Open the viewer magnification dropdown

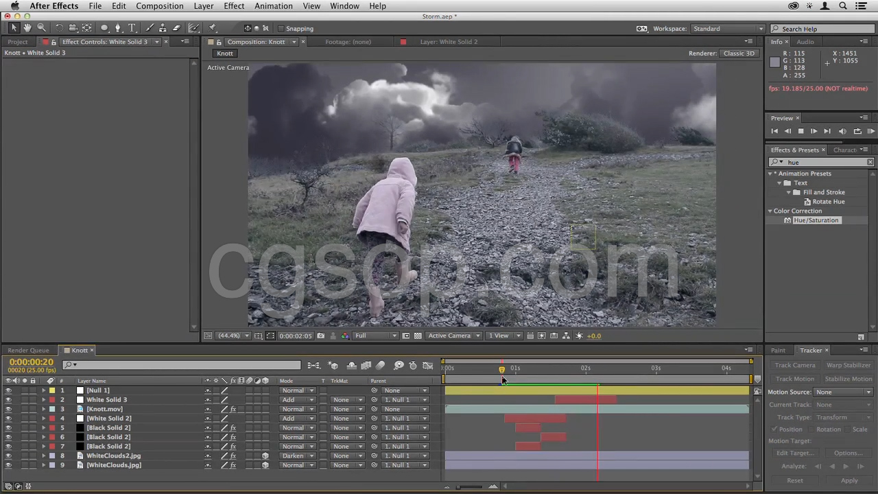point(233,336)
